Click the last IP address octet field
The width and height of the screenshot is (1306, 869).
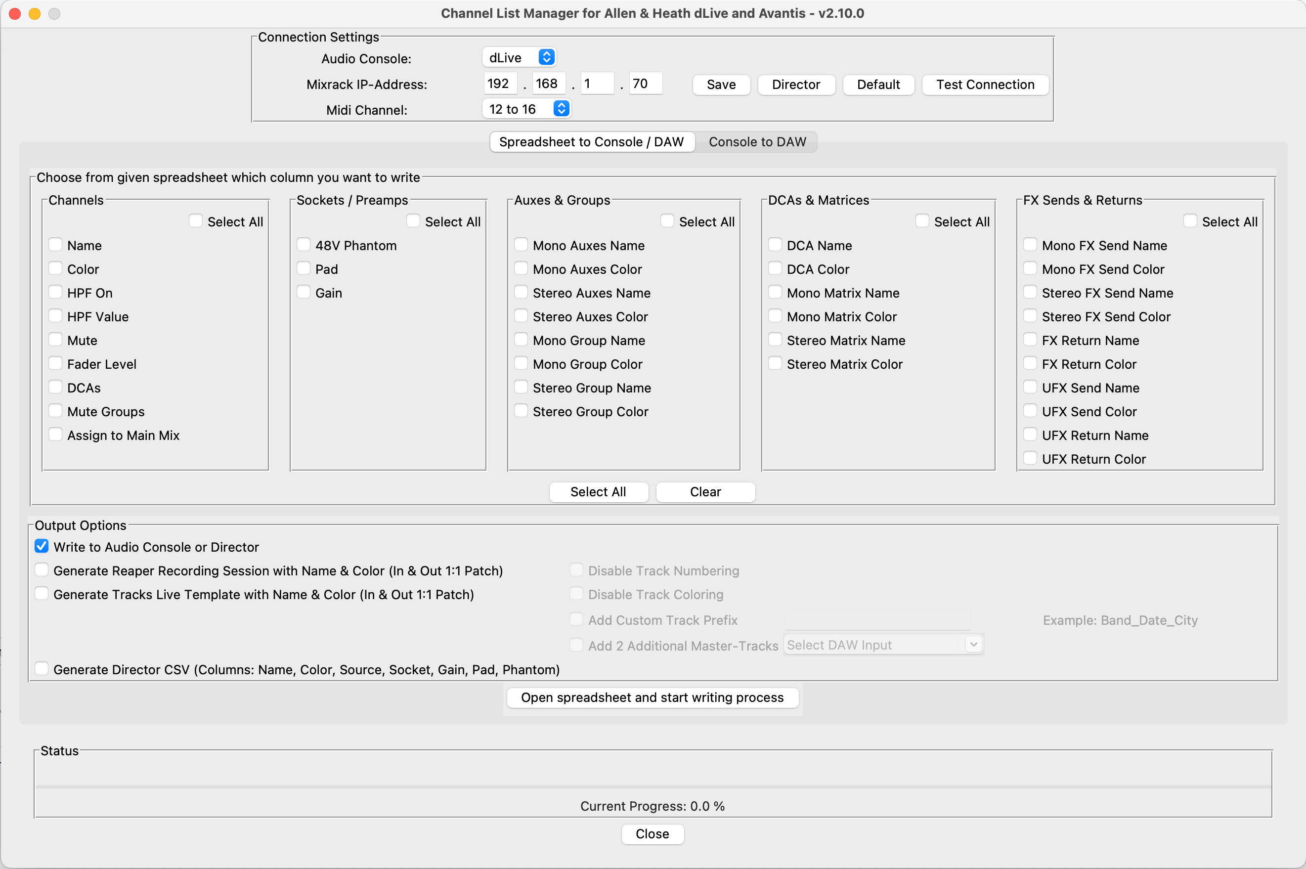pos(645,84)
